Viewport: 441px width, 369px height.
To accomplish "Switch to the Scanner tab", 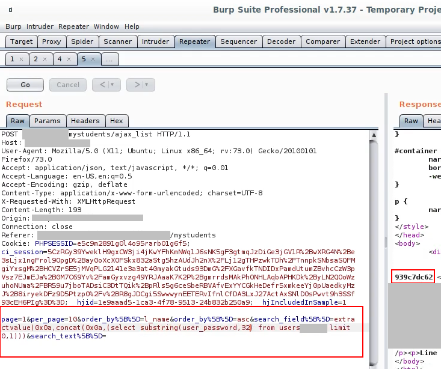I will pos(117,41).
